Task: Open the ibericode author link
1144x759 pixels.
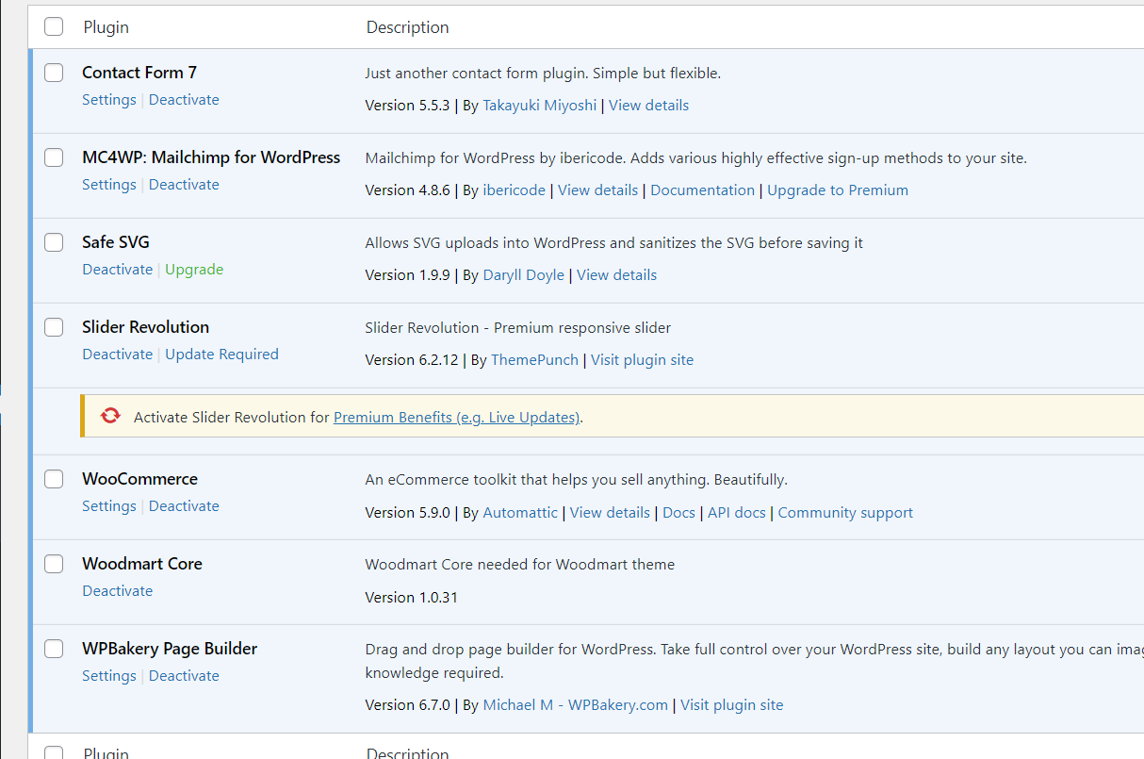Action: (x=515, y=190)
